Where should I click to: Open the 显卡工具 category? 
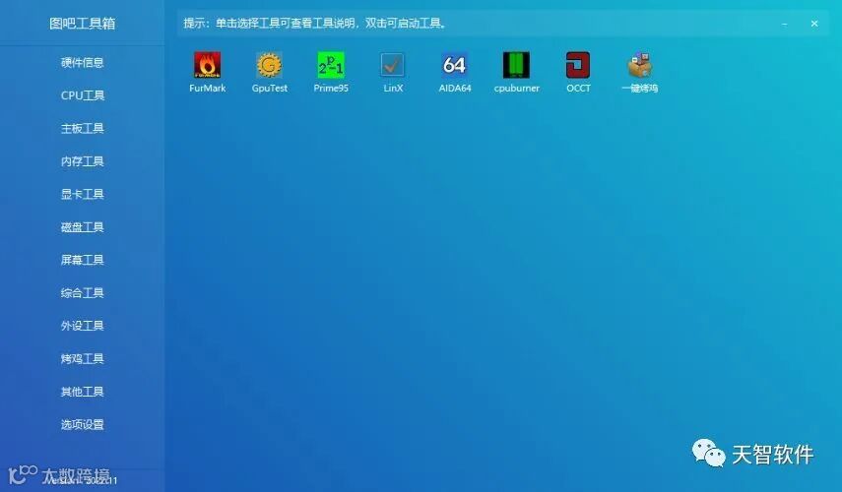82,194
